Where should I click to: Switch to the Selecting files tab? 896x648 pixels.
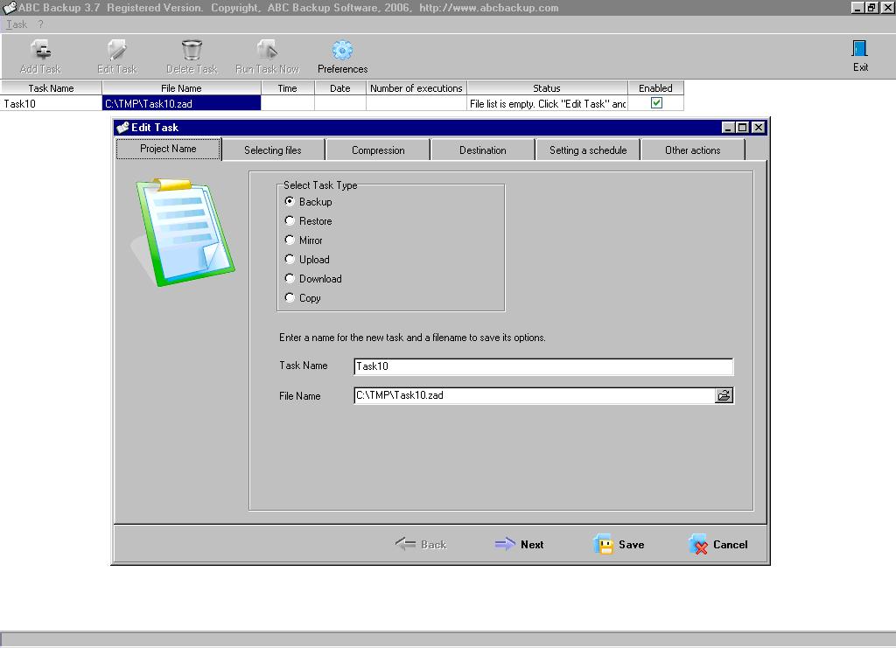(x=273, y=150)
